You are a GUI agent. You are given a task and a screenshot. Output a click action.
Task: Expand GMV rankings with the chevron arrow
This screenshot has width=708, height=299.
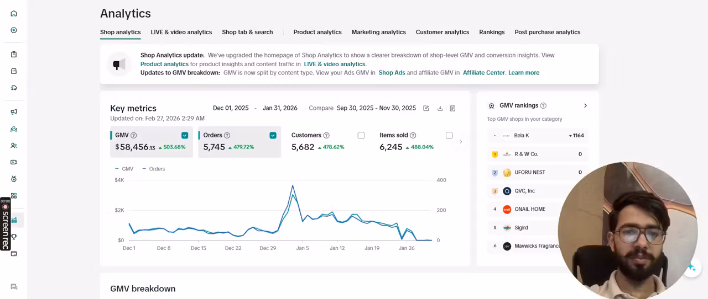point(585,105)
